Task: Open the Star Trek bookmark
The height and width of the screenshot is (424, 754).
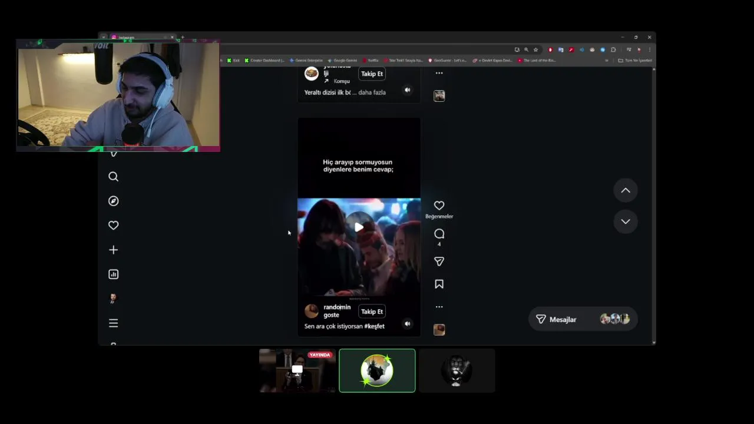Action: [x=404, y=60]
